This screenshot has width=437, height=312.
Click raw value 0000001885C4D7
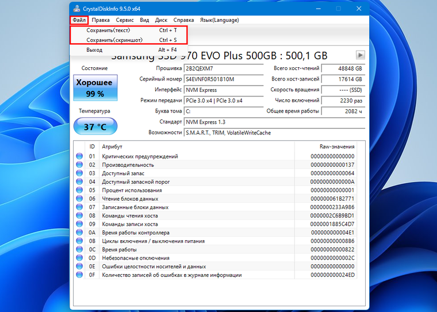click(x=332, y=224)
